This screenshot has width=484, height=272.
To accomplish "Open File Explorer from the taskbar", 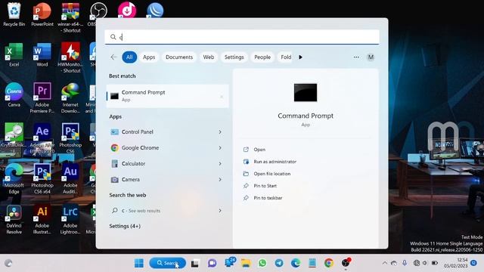I will coord(246,263).
